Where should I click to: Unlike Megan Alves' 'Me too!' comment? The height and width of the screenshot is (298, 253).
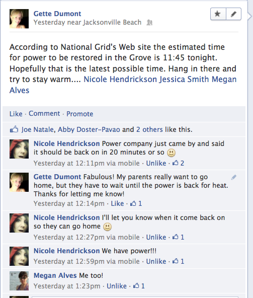click(x=116, y=286)
